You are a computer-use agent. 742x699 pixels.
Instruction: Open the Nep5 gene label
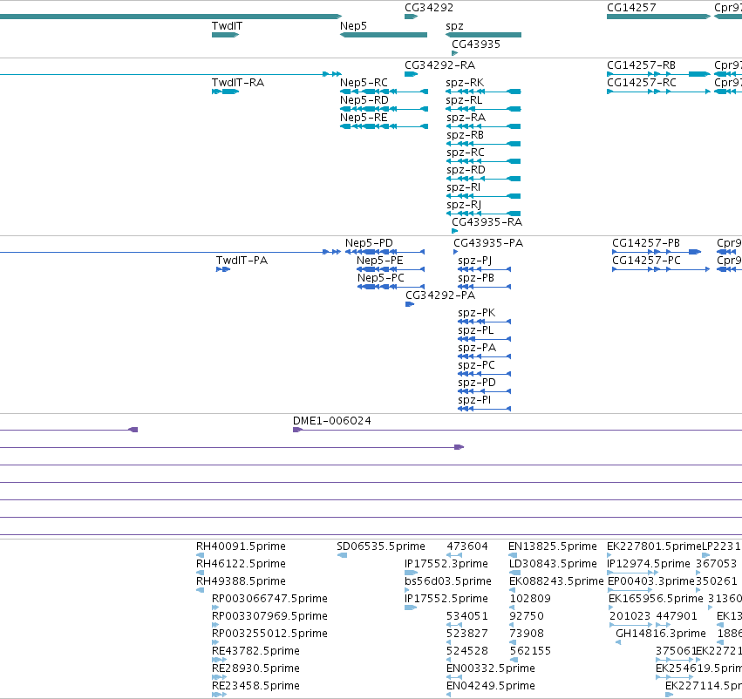353,26
